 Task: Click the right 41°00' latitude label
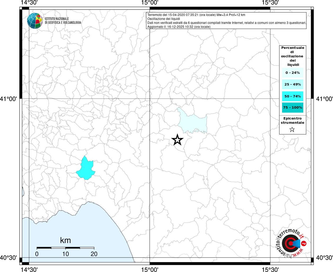pyautogui.click(x=325, y=99)
